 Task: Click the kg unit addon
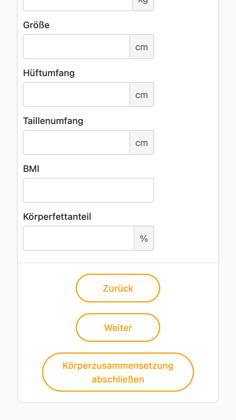coord(143,5)
